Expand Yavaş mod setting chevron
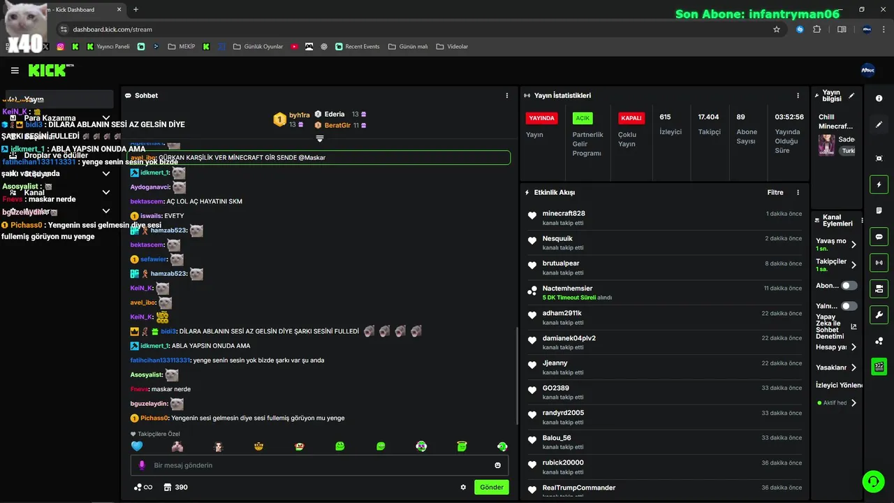Viewport: 894px width, 503px height. point(853,245)
